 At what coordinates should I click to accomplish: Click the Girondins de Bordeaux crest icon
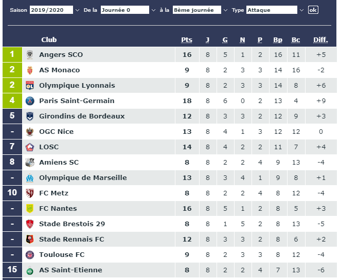click(30, 116)
